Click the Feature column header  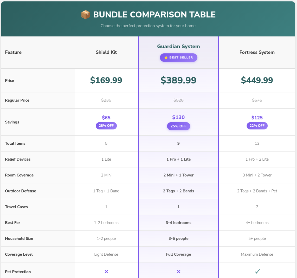13,52
